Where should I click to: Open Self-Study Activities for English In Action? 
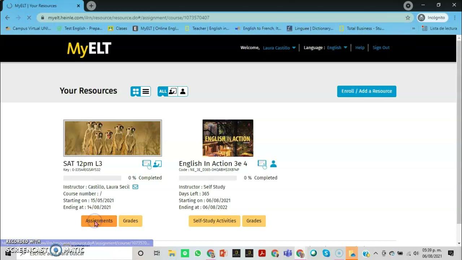tap(214, 221)
